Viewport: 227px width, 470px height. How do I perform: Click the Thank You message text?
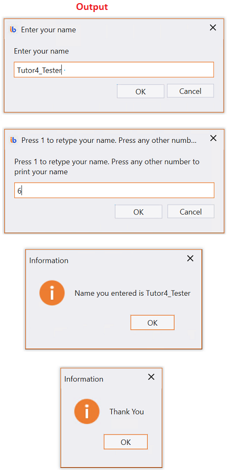127,411
